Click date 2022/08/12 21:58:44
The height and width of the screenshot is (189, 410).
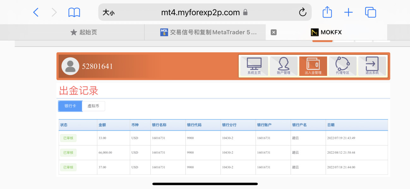[341, 152]
